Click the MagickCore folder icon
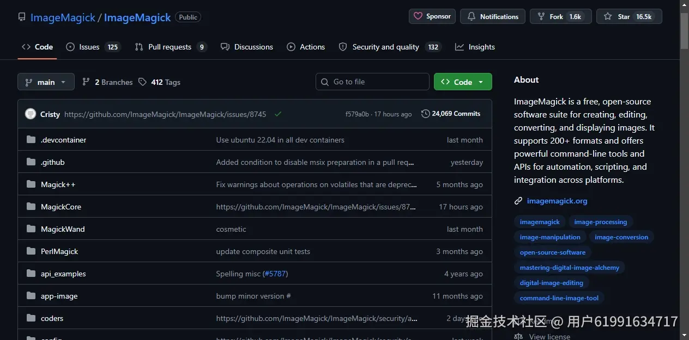The height and width of the screenshot is (340, 689). [x=31, y=207]
